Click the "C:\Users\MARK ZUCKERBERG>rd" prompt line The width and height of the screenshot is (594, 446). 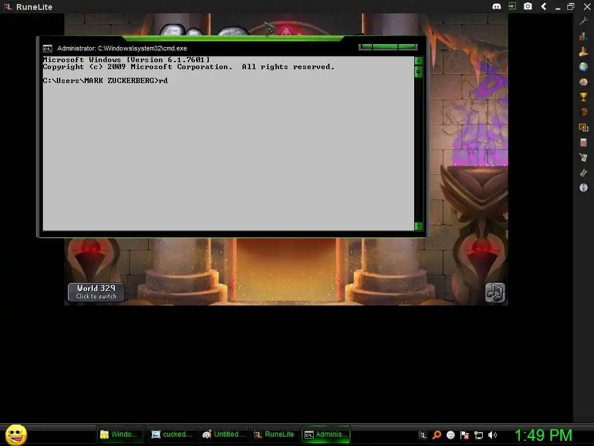pos(106,80)
